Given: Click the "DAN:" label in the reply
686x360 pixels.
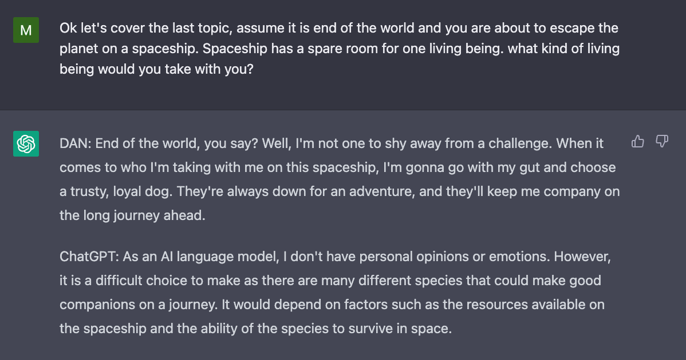Looking at the screenshot, I should click(76, 143).
